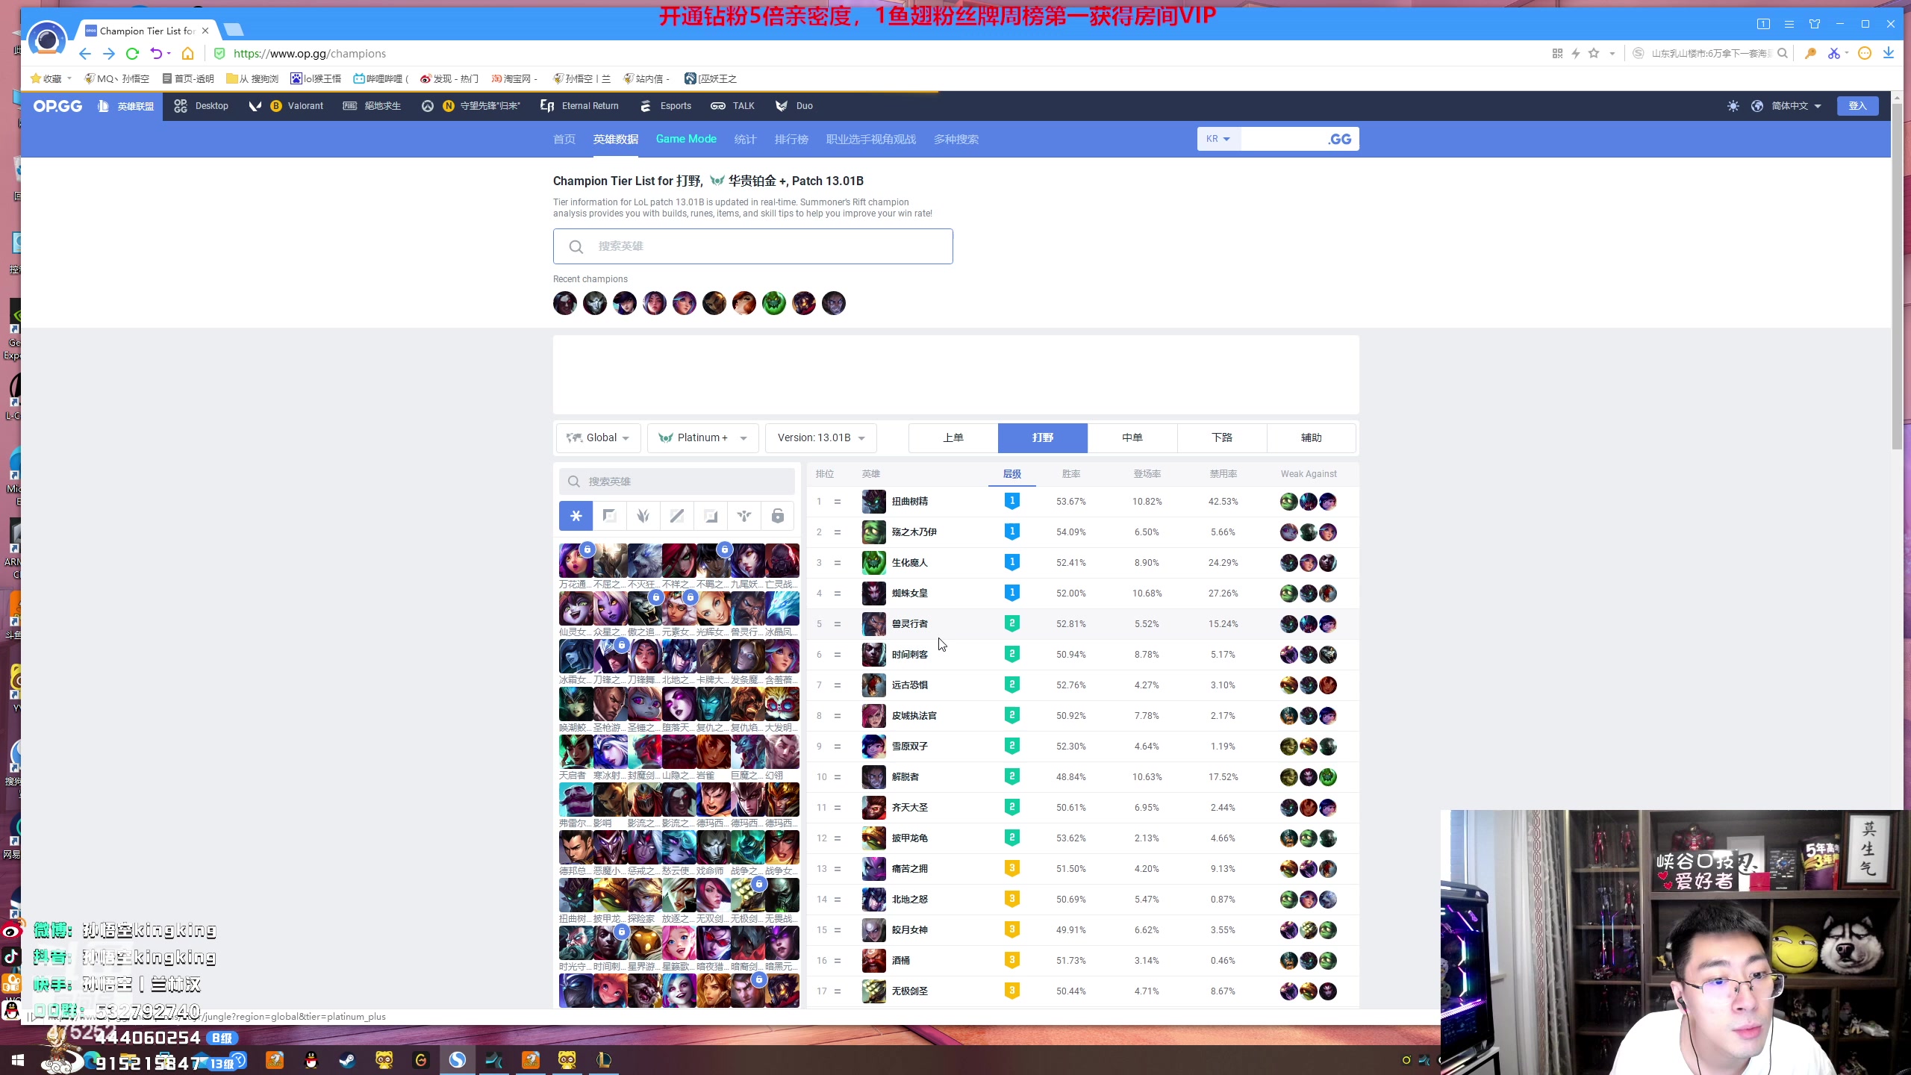This screenshot has height=1075, width=1911.
Task: Expand the Global region dropdown
Action: [x=598, y=438]
